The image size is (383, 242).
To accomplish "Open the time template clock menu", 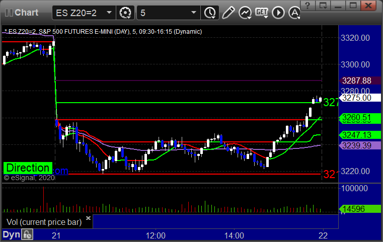I will point(210,13).
